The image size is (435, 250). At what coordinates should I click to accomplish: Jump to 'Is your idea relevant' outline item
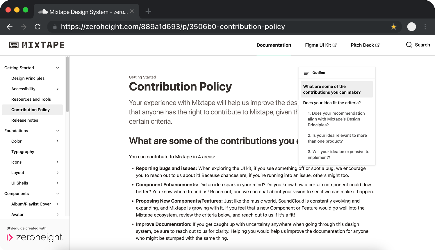[x=337, y=138]
